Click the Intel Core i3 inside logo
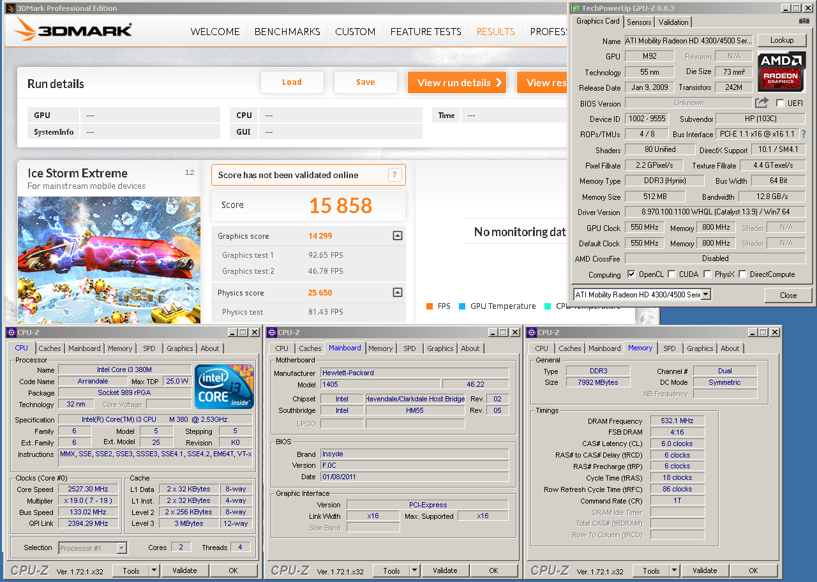Screen dimensions: 817x582 click(224, 387)
